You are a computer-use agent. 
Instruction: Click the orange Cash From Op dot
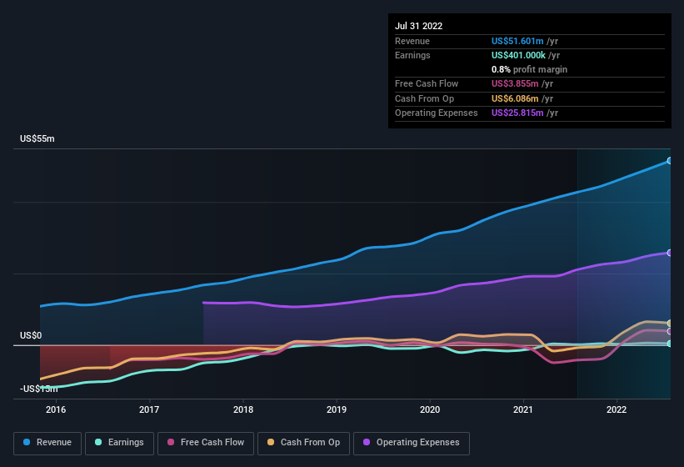[271, 443]
